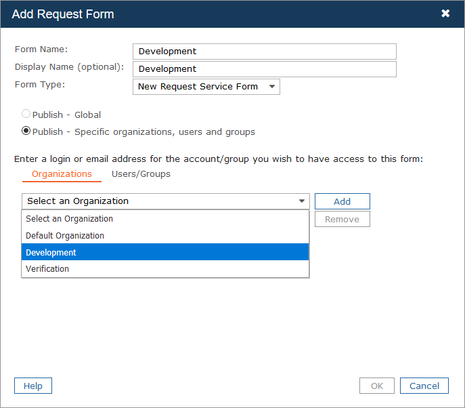Viewport: 465px width, 408px height.
Task: Collapse the Select an Organization combo box
Action: coord(165,201)
